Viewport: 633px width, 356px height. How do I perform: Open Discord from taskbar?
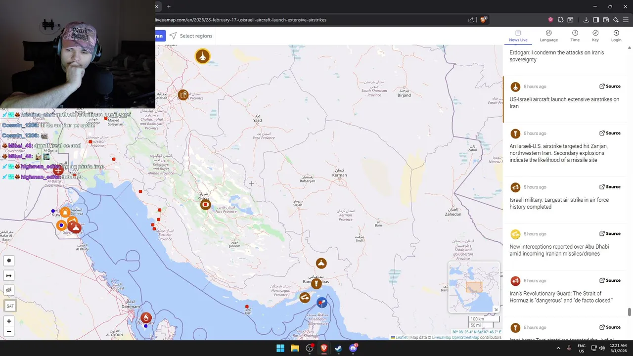pos(353,348)
